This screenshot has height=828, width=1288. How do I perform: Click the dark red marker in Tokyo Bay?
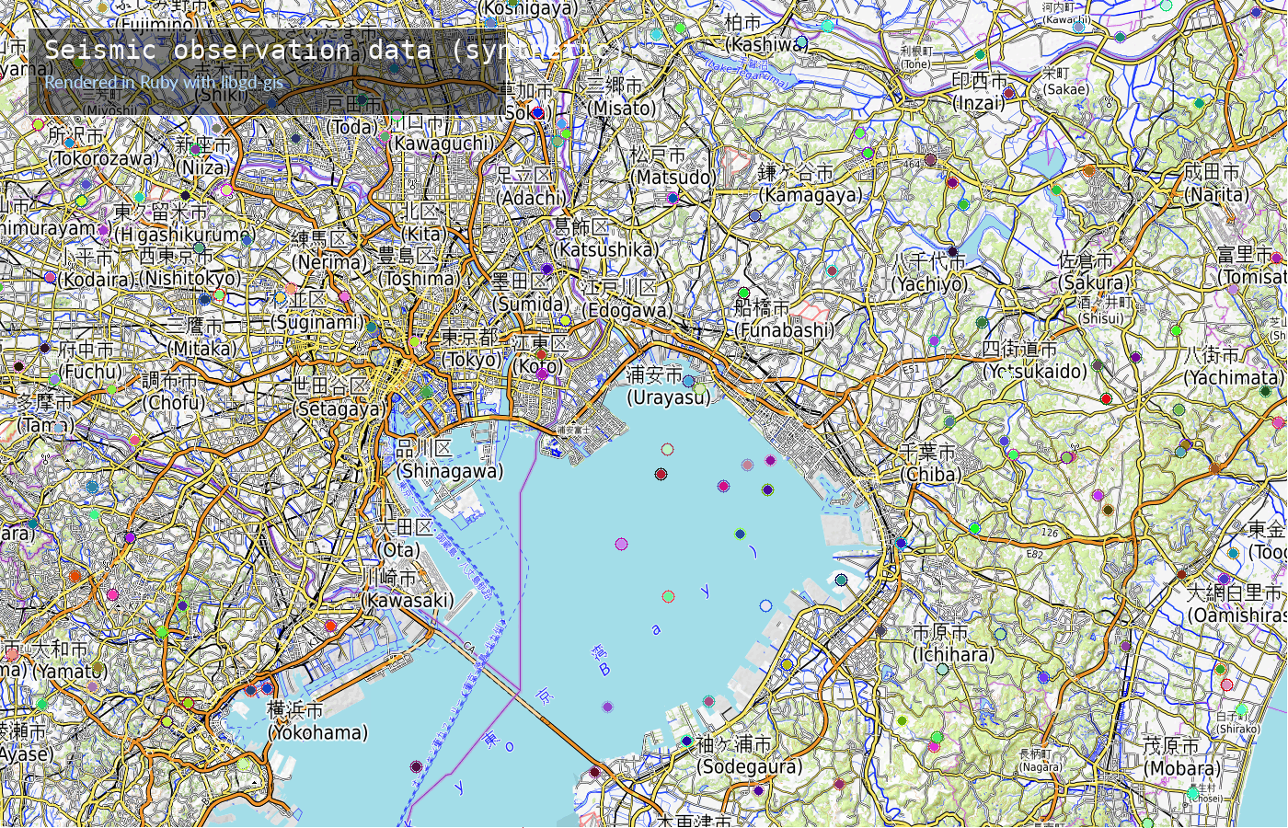pos(661,474)
